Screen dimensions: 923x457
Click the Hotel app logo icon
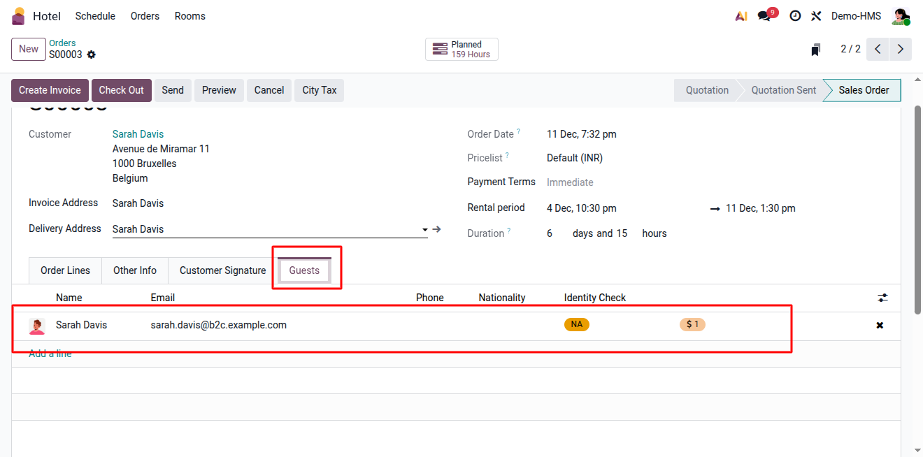18,16
